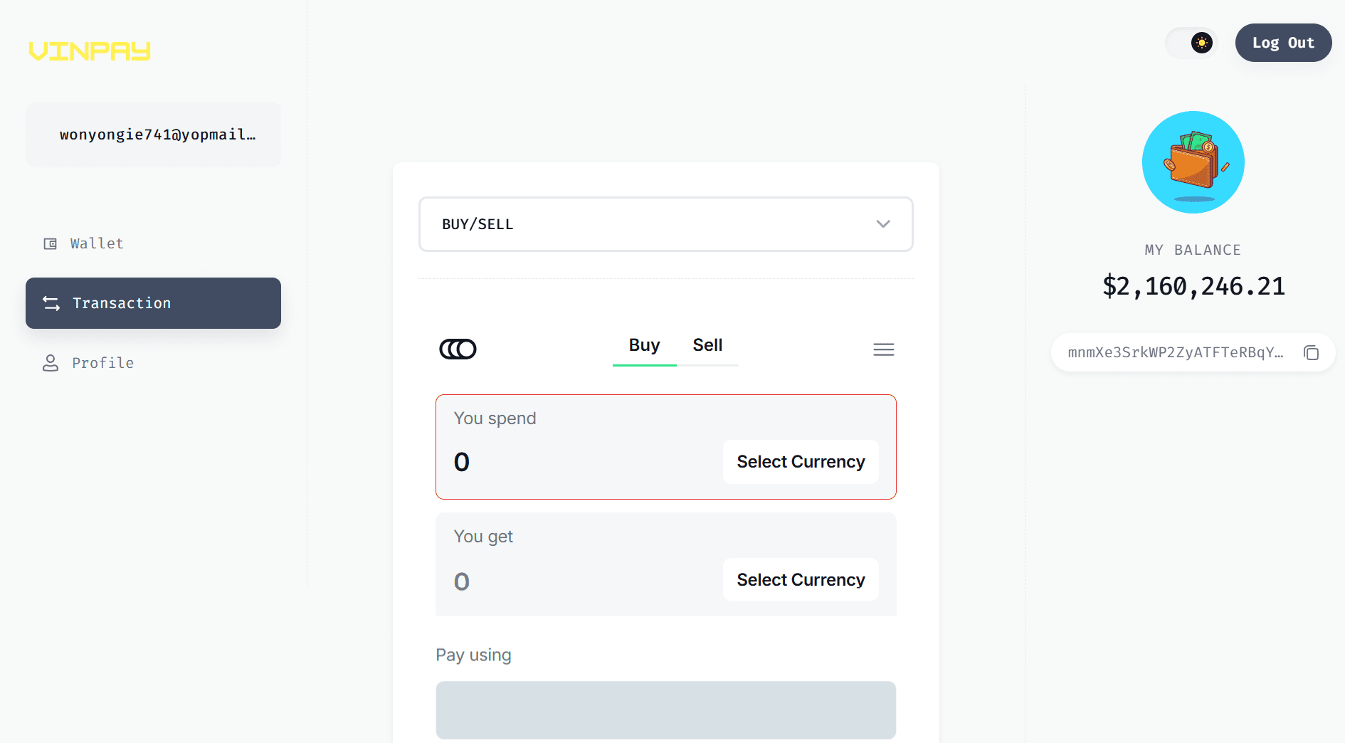The width and height of the screenshot is (1345, 743).
Task: Click the You spend amount field showing 0
Action: click(x=498, y=462)
